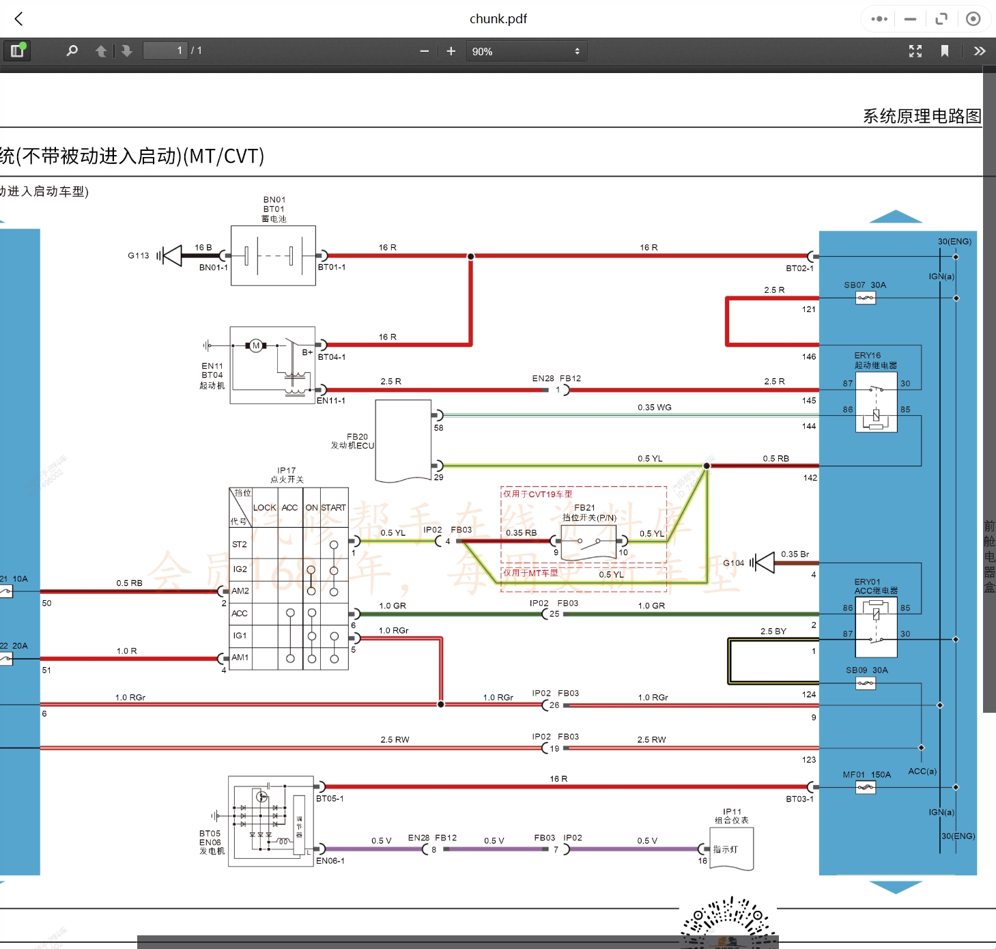Open the document search tool
This screenshot has width=996, height=949.
pos(72,51)
